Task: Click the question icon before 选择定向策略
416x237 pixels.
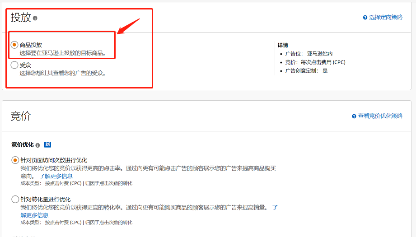Action: pos(365,18)
